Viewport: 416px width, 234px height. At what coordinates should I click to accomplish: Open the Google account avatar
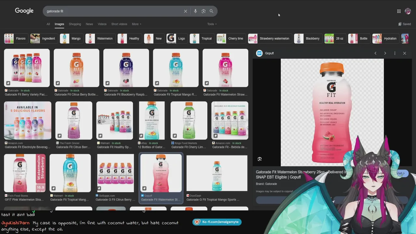pyautogui.click(x=408, y=11)
